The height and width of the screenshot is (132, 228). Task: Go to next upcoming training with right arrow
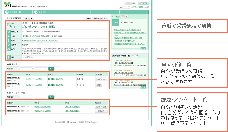[32, 18]
